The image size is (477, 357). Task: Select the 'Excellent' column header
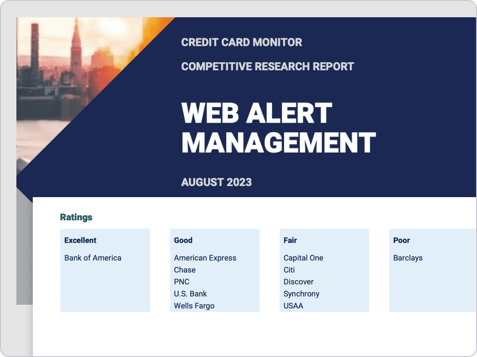coord(80,240)
